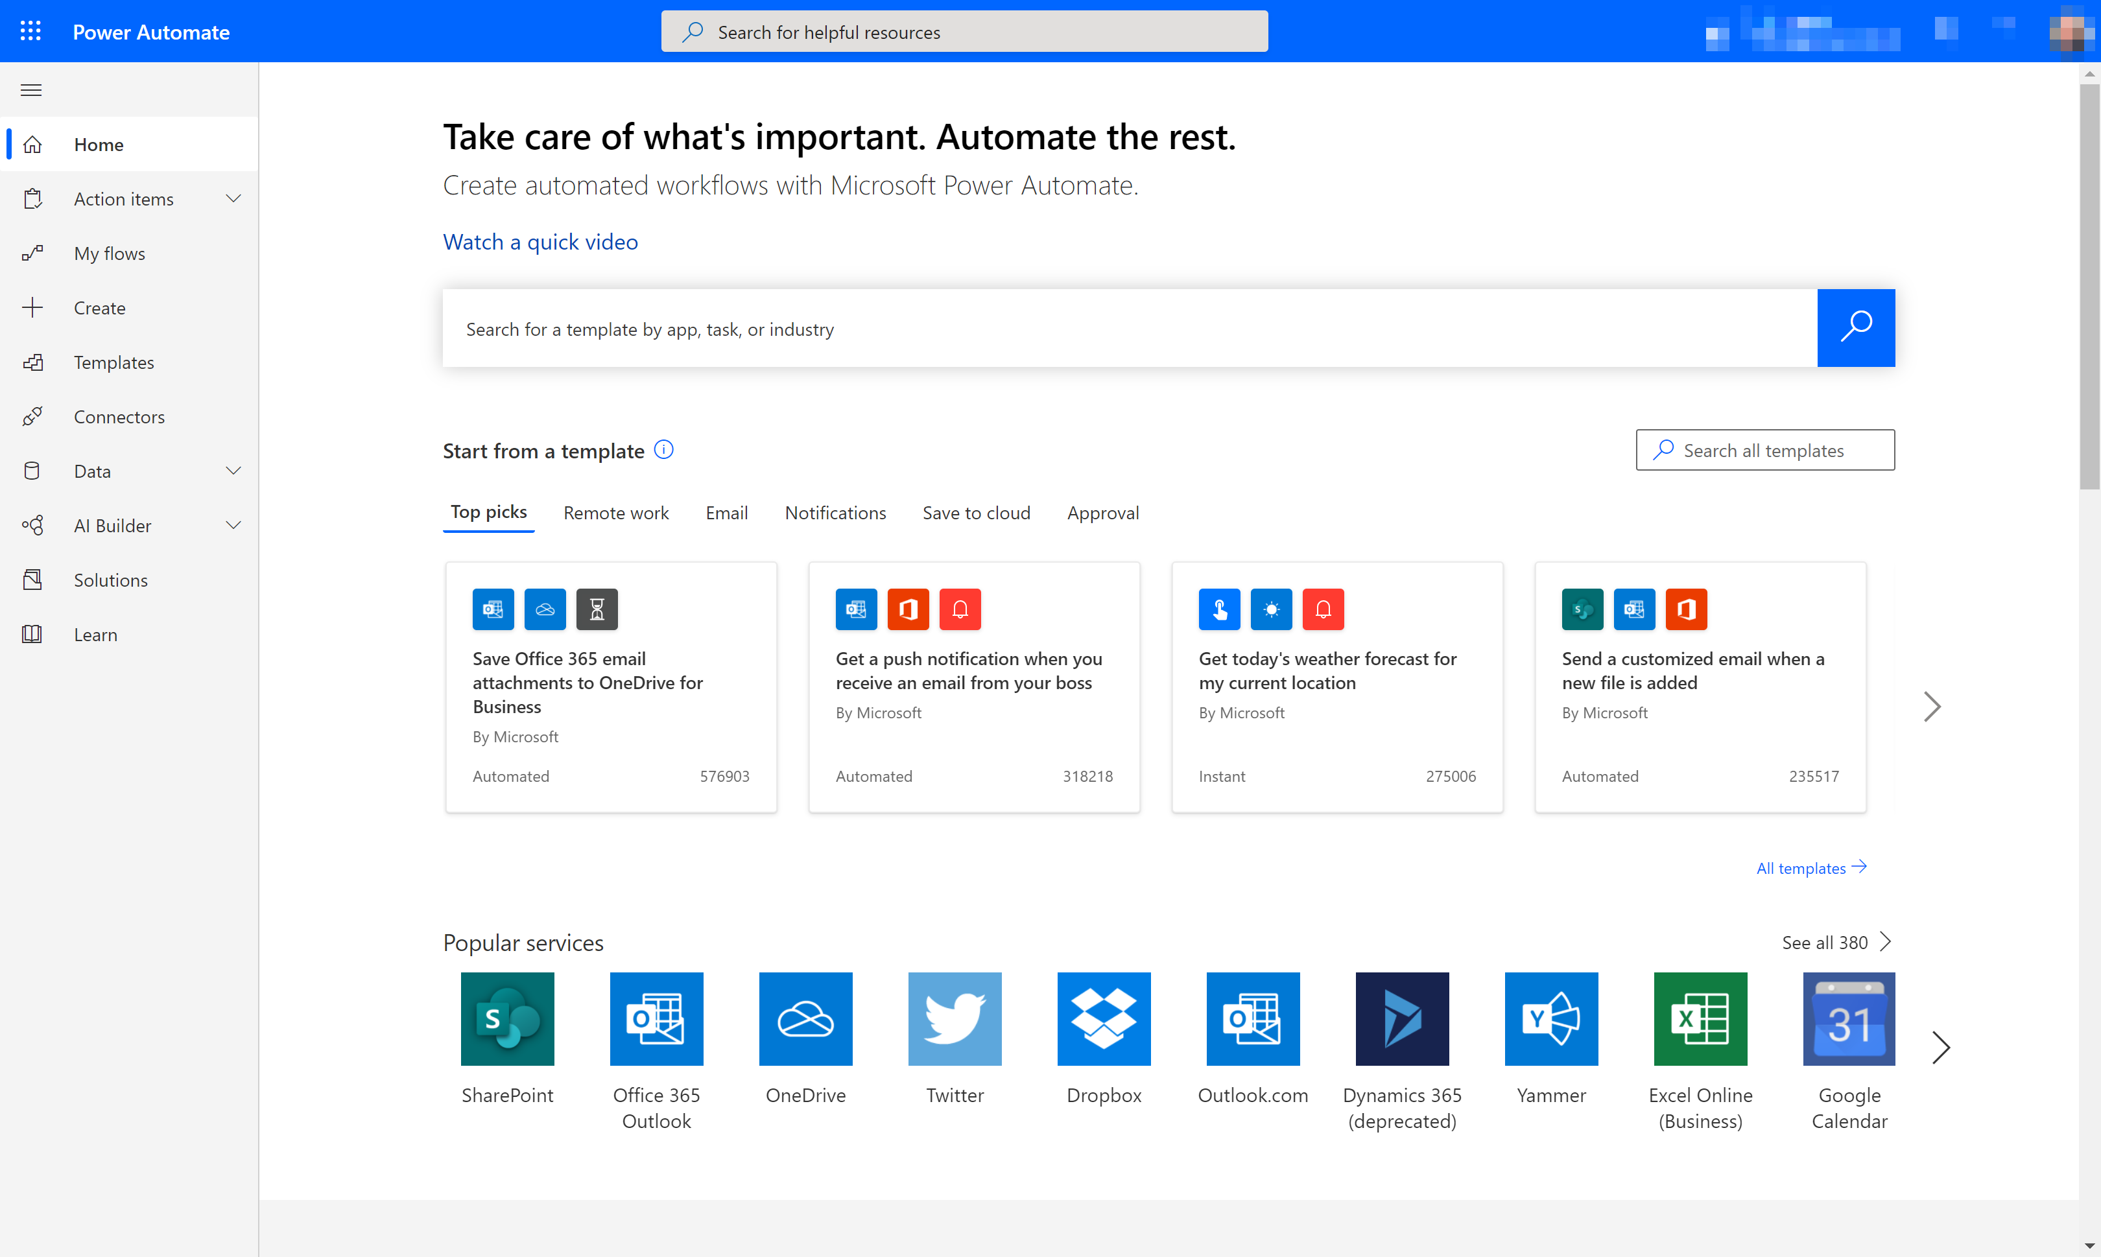Open the Office 365 Outlook connector
The image size is (2101, 1257).
coord(656,1018)
